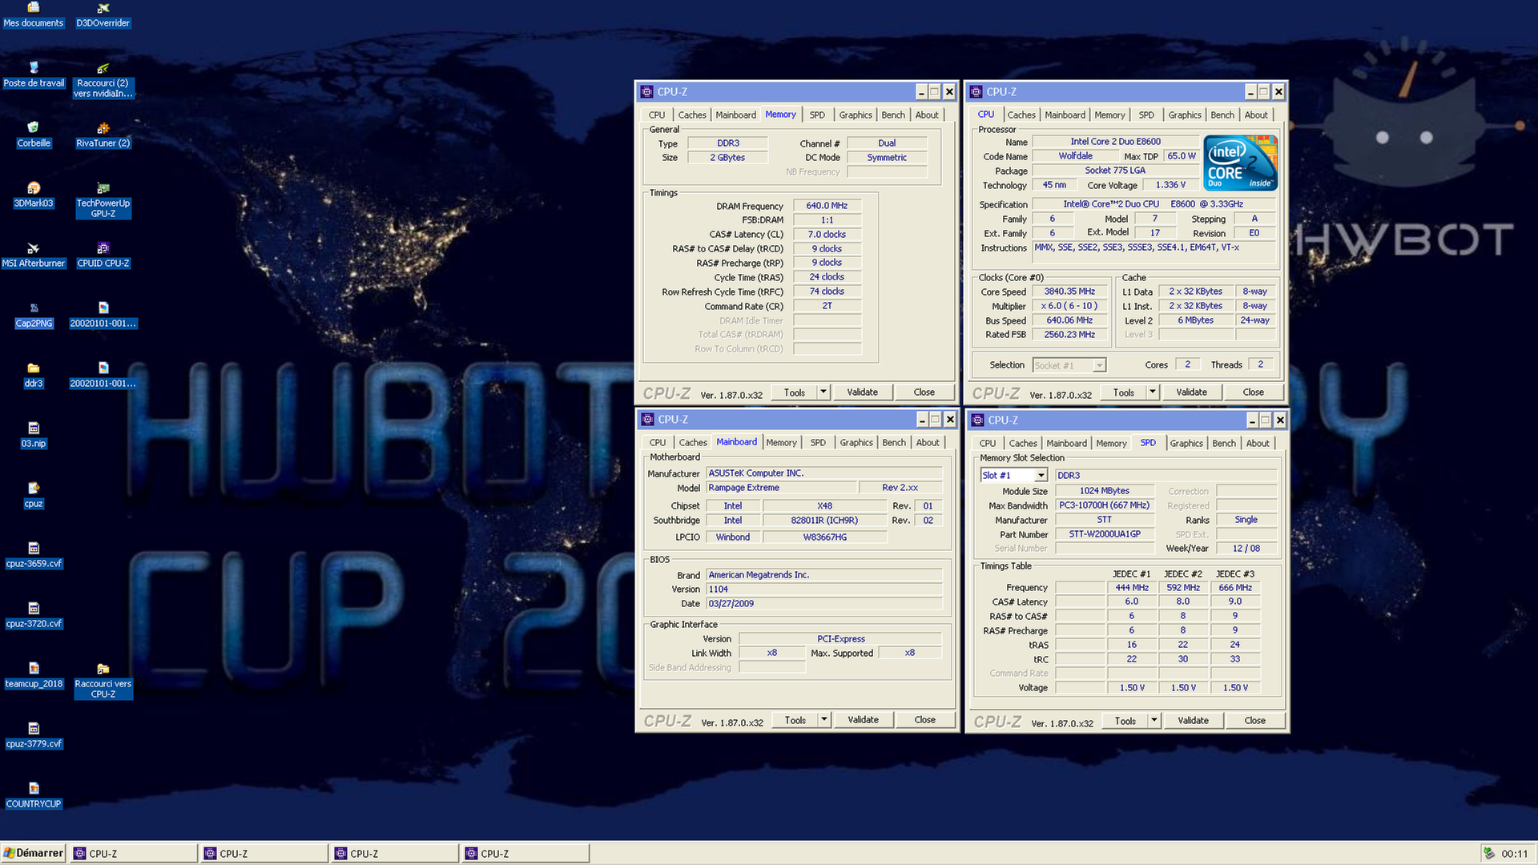Expand the Slot #1 memory slot dropdown
Viewport: 1538px width, 865px height.
[x=1041, y=476]
